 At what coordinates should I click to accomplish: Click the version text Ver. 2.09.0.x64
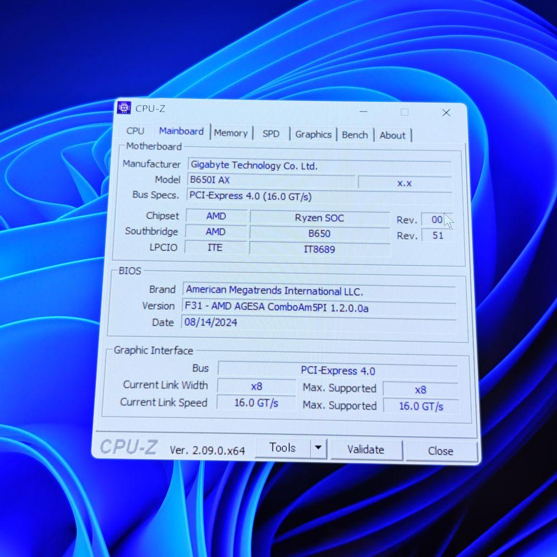tap(207, 450)
